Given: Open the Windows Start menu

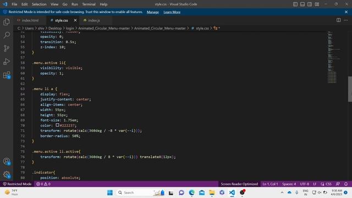Looking at the screenshot, I should pyautogui.click(x=110, y=193).
